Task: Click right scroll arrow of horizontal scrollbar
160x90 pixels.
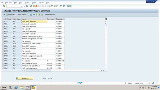Action: click(x=103, y=70)
